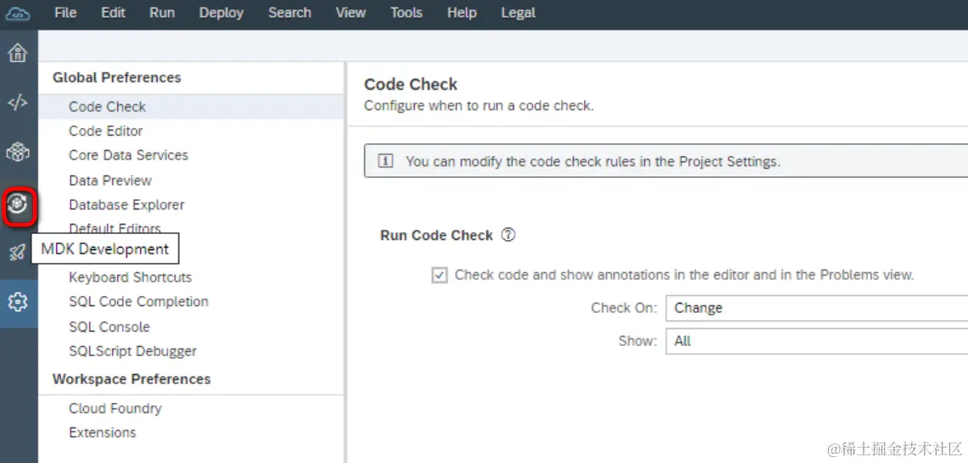Image resolution: width=968 pixels, height=463 pixels.
Task: Open Extensions workspace preferences
Action: [x=103, y=432]
